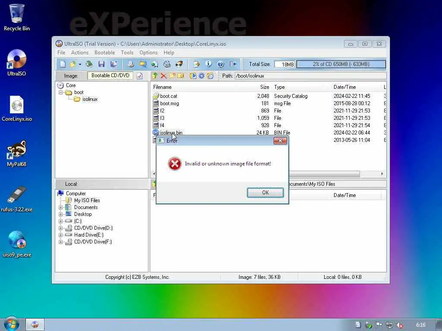Select the isolinux folder in image tree
Image resolution: width=442 pixels, height=331 pixels.
[x=90, y=99]
